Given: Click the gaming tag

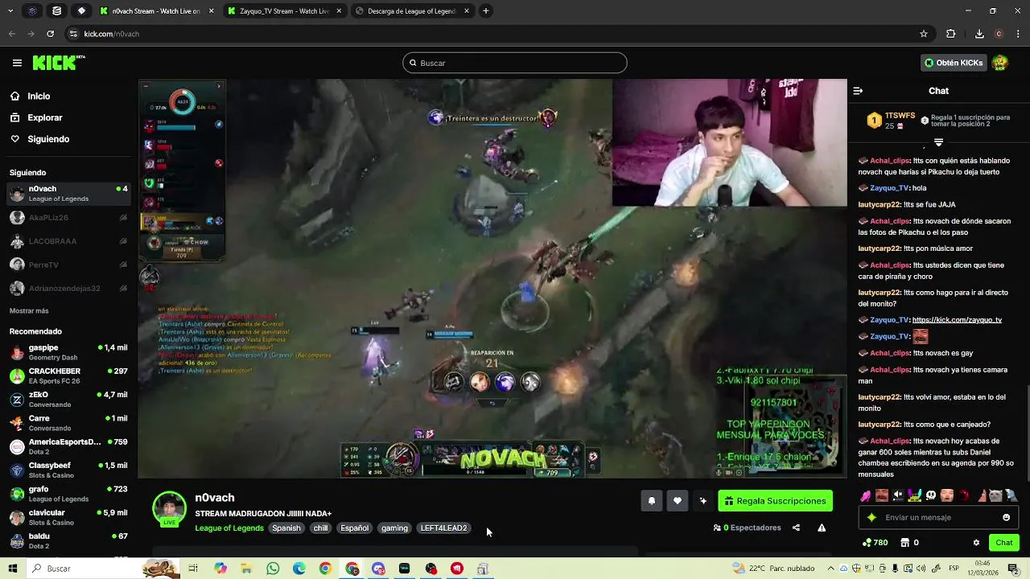Looking at the screenshot, I should click(394, 528).
